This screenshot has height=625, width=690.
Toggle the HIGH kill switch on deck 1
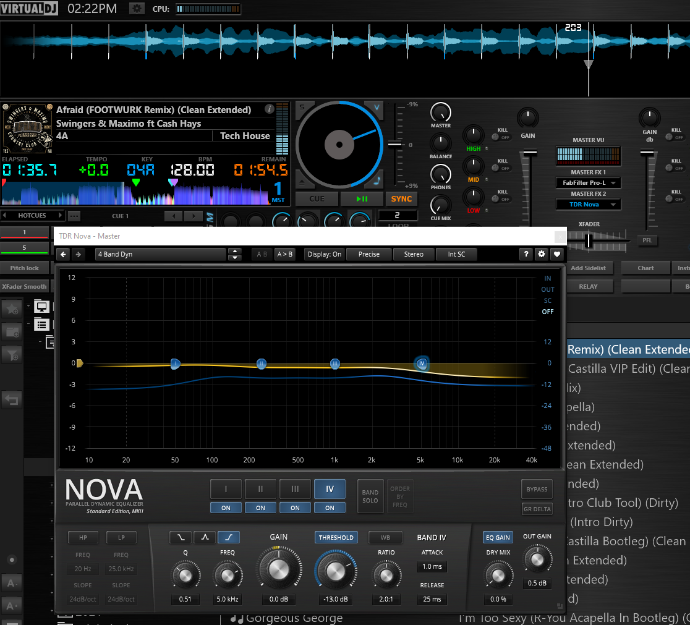[x=501, y=137]
